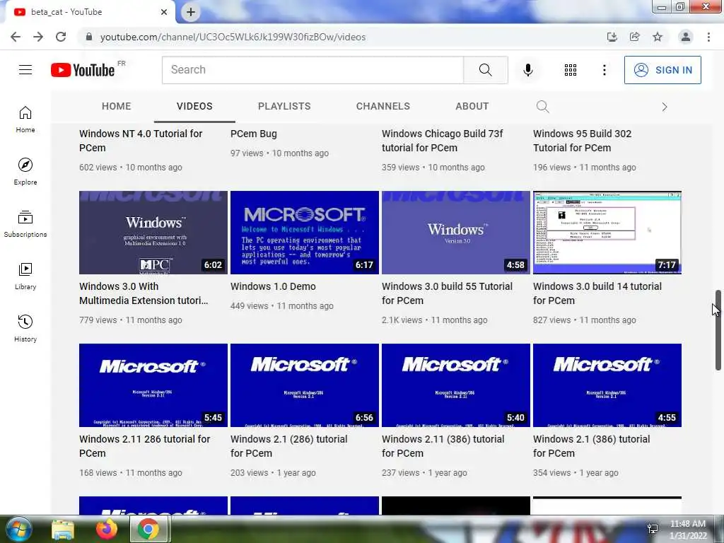
Task: Activate voice search microphone
Action: [x=528, y=70]
